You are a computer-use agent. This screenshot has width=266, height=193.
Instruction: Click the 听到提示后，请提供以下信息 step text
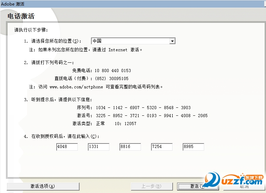tap(61, 99)
